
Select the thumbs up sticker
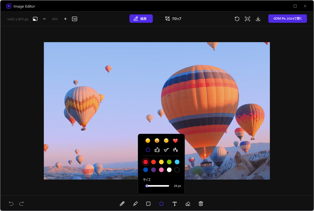click(x=157, y=150)
